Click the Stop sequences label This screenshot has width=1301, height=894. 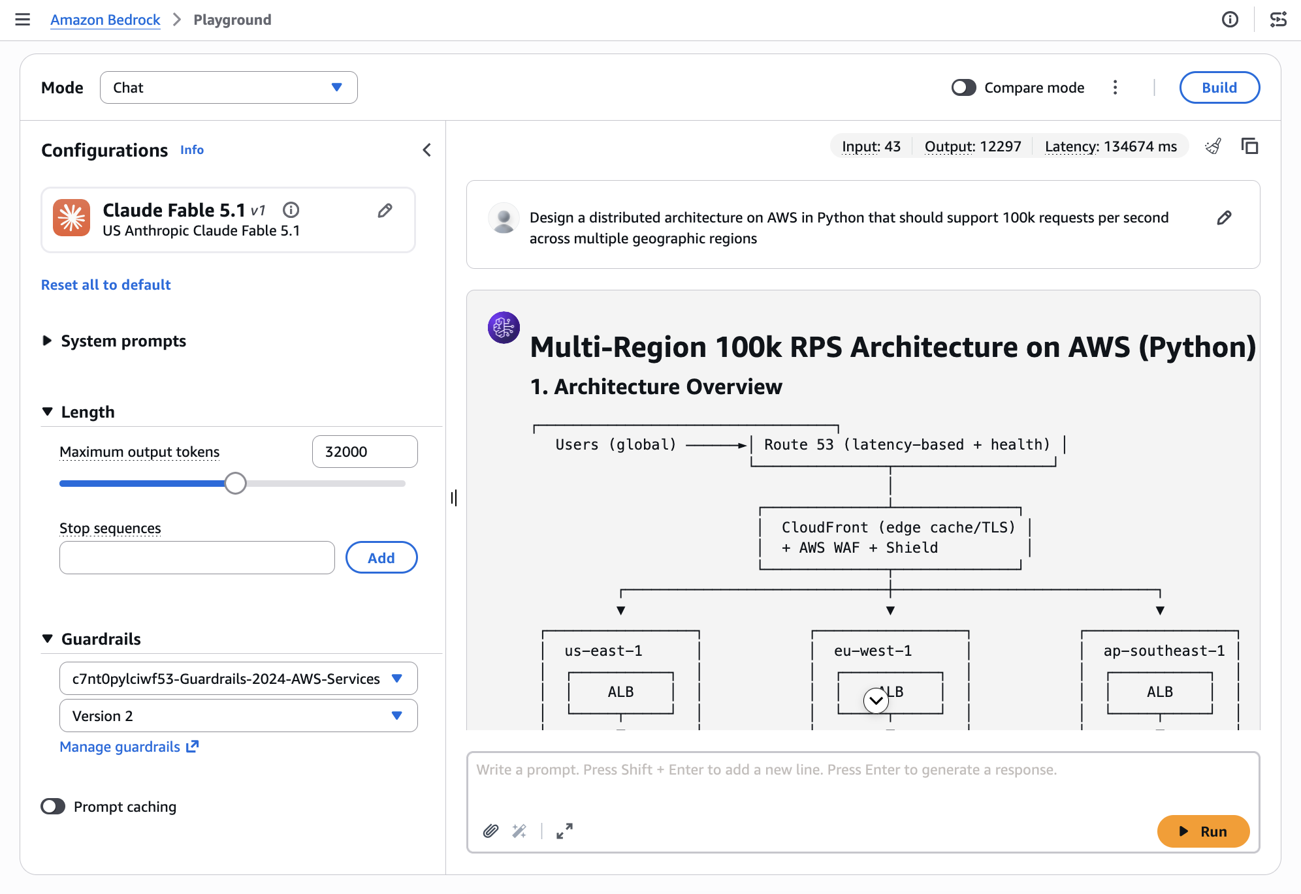point(110,528)
